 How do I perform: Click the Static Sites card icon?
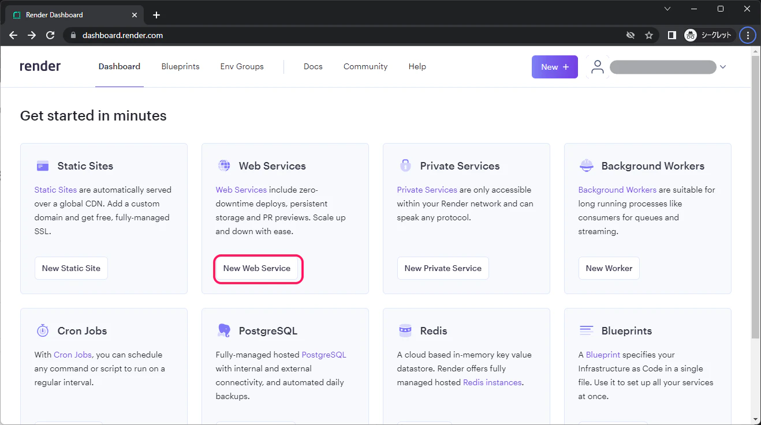[x=43, y=166]
